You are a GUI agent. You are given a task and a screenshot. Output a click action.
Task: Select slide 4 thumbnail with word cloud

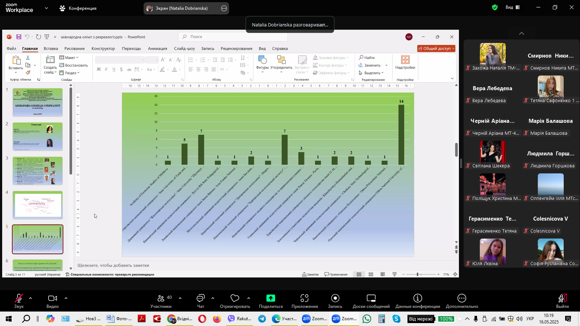tap(38, 205)
